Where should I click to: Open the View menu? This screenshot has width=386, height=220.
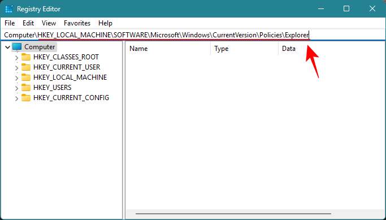pyautogui.click(x=49, y=23)
